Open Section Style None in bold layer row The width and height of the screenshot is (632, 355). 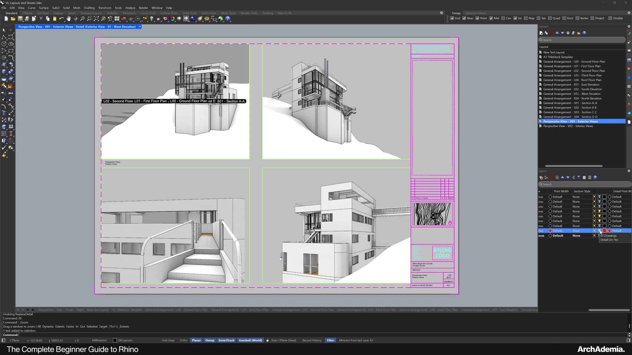click(576, 236)
